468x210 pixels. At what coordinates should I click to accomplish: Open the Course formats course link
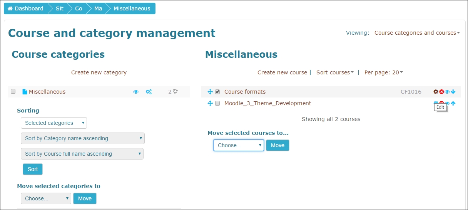point(245,92)
